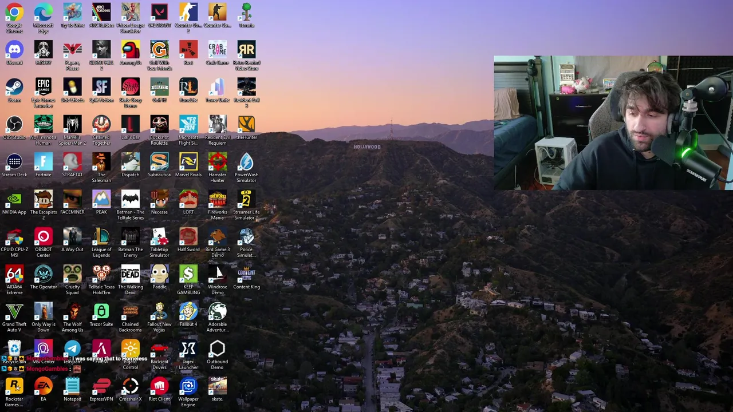Launch Grand Theft Auto V icon
This screenshot has height=412, width=733.
[x=14, y=311]
